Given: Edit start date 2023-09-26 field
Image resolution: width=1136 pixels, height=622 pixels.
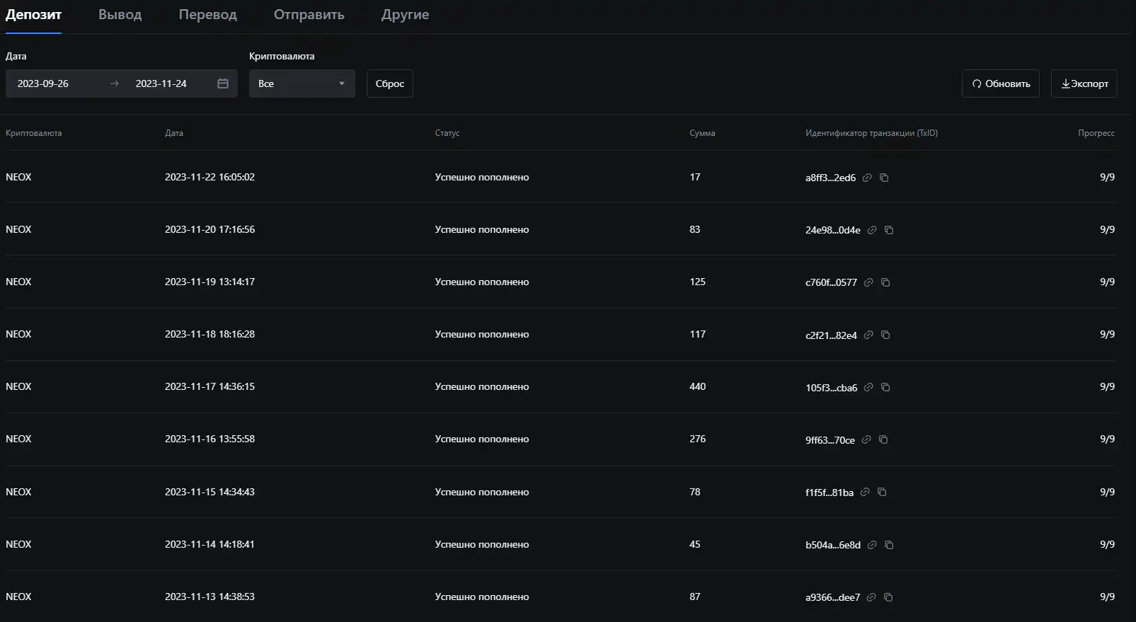Looking at the screenshot, I should coord(43,83).
